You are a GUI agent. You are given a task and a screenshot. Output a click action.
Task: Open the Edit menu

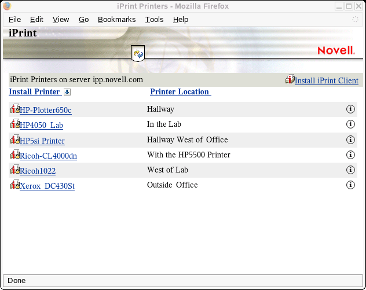pos(36,20)
